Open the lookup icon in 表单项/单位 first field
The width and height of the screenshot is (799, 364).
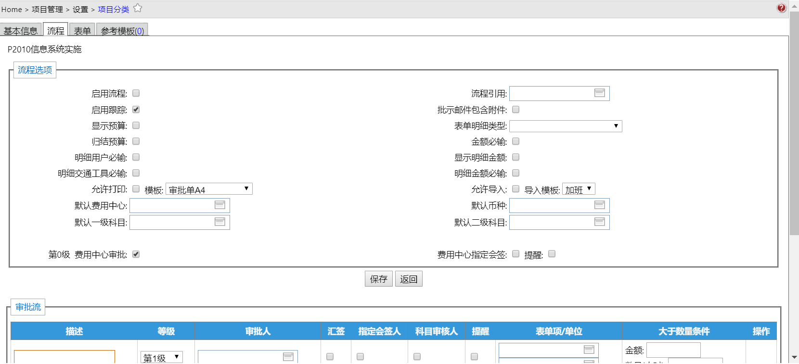(589, 350)
